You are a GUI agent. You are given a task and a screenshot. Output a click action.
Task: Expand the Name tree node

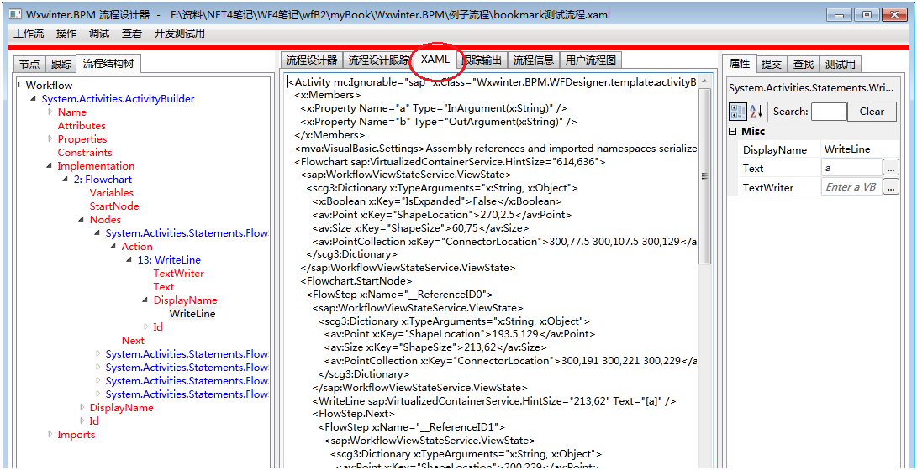tap(50, 112)
